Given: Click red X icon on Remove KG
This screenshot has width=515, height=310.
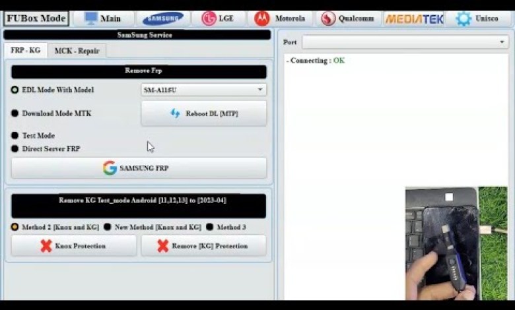Looking at the screenshot, I should [x=163, y=246].
